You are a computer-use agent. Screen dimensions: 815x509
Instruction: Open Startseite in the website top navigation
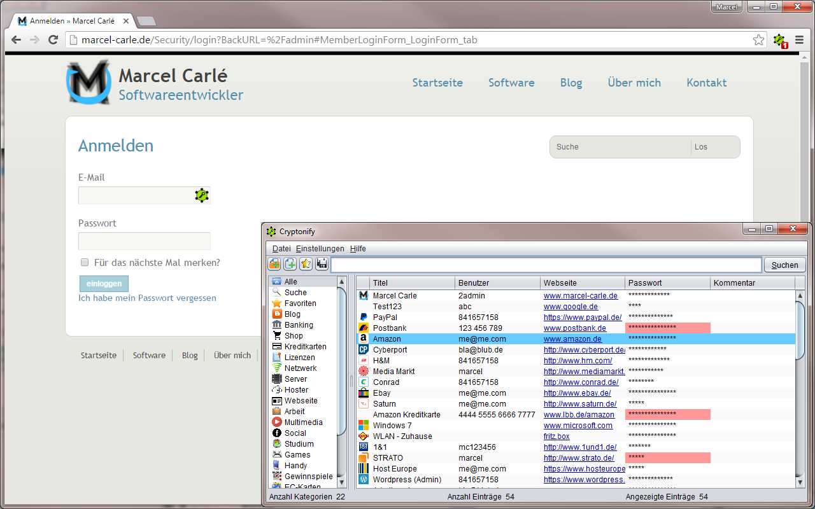click(x=437, y=83)
